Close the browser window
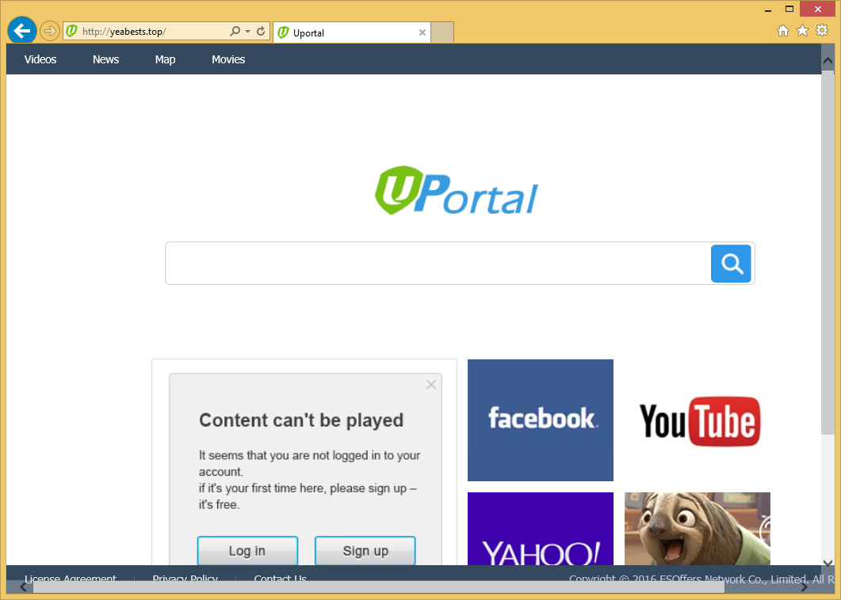The width and height of the screenshot is (841, 600). (817, 9)
